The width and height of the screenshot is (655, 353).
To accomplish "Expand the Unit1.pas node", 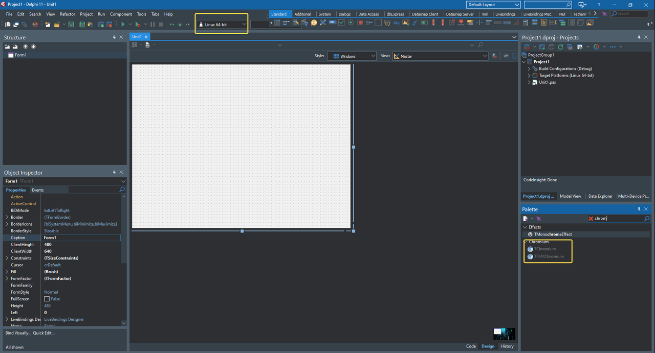I will point(529,82).
